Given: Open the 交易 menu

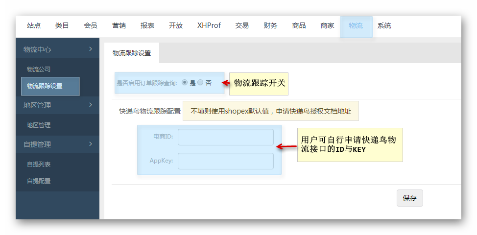Looking at the screenshot, I should click(242, 25).
